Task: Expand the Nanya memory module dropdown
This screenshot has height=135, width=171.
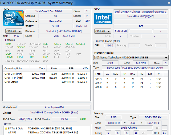Action: pos(131,58)
